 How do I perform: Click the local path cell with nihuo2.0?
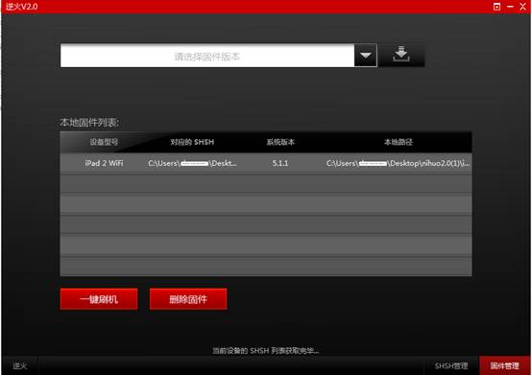tap(398, 163)
